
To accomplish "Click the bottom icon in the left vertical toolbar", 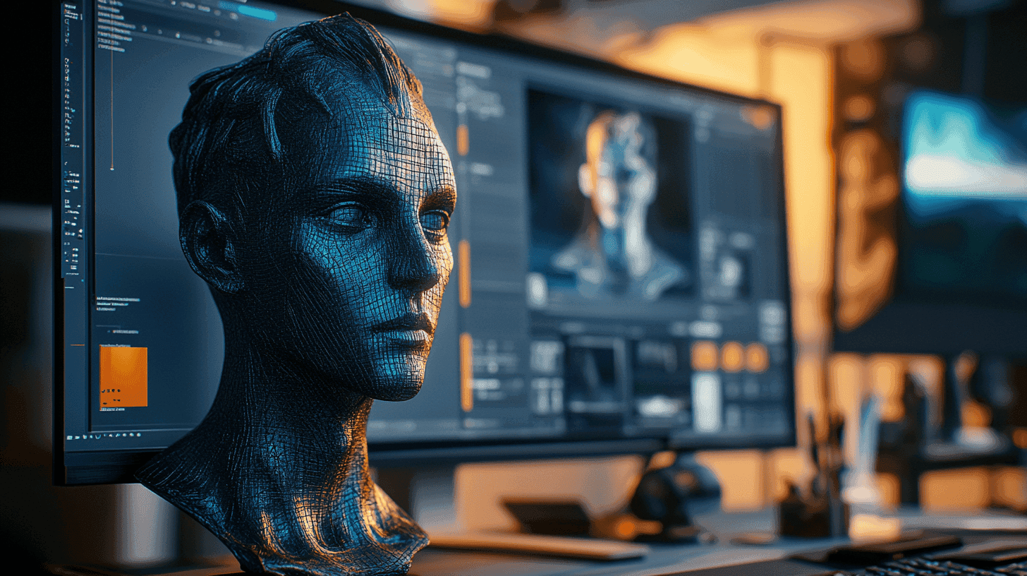I will [x=72, y=273].
